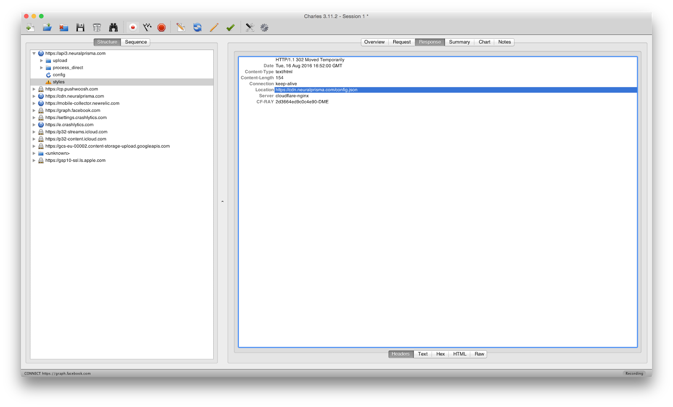
Task: Switch to the Sequence view
Action: (136, 42)
